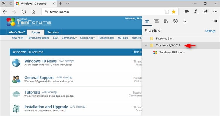Pin the hub pane open
The image size is (220, 116).
(x=215, y=21)
